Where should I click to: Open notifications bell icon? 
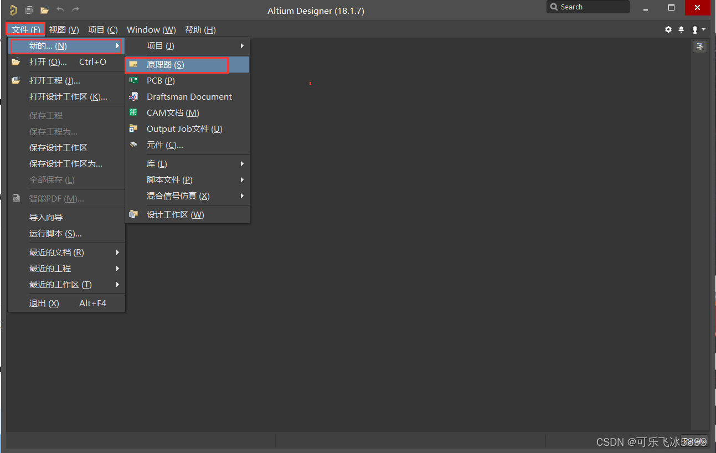[x=681, y=29]
